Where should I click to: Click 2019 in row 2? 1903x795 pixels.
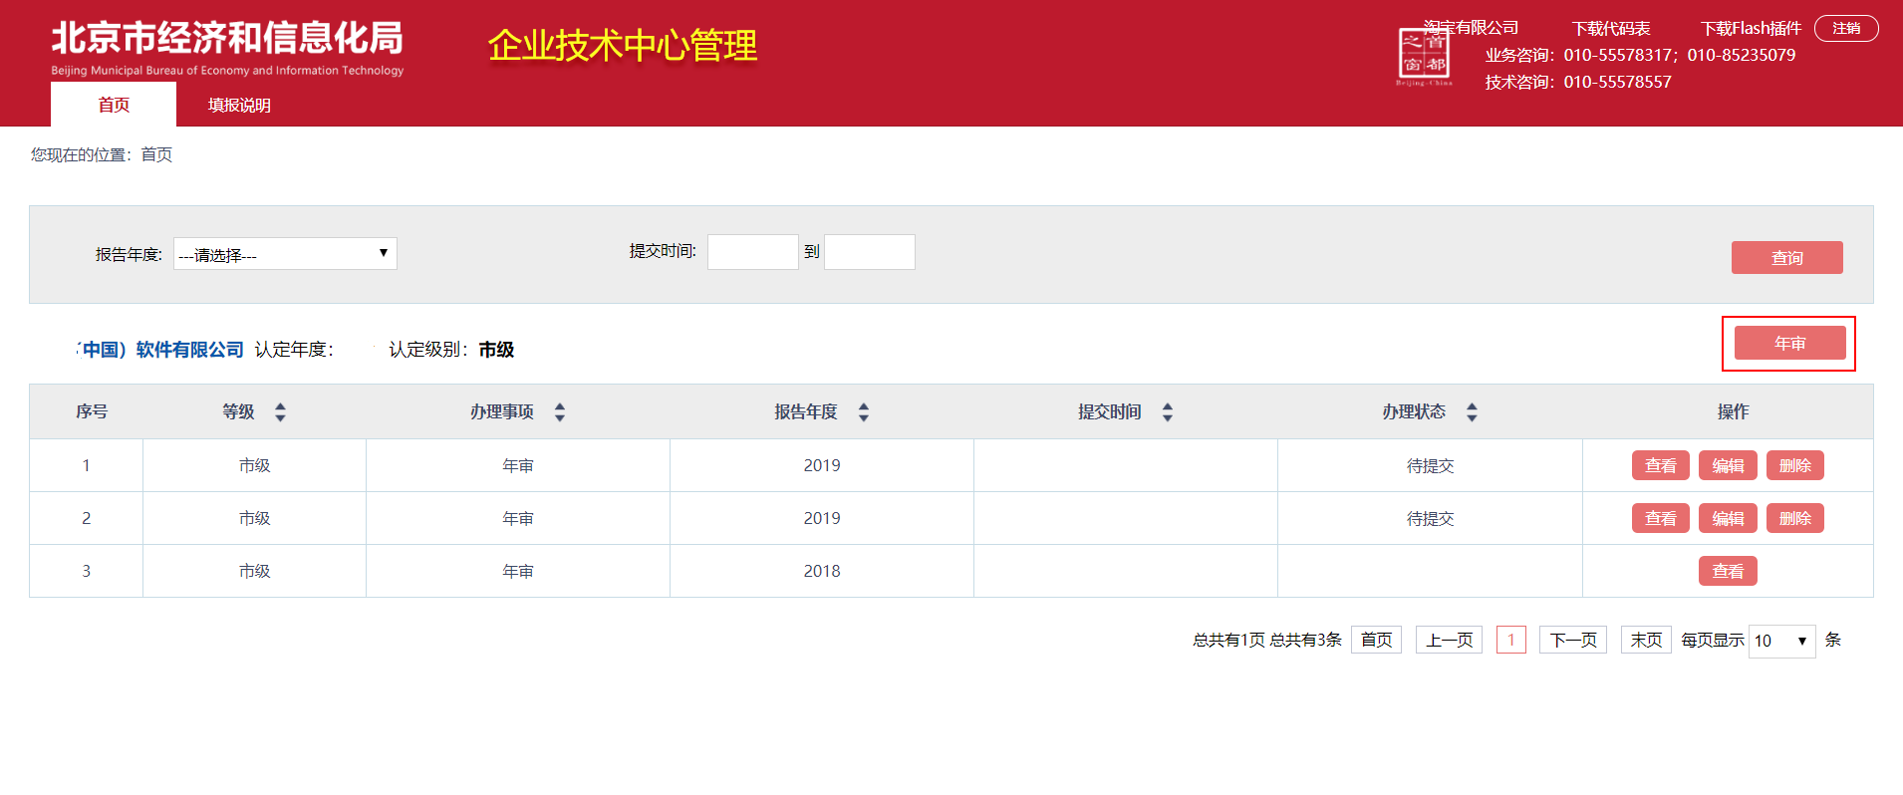coord(822,518)
